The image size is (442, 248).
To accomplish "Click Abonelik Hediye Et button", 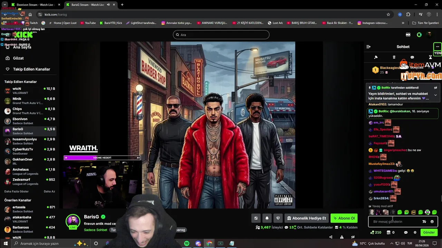I will coord(306,218).
